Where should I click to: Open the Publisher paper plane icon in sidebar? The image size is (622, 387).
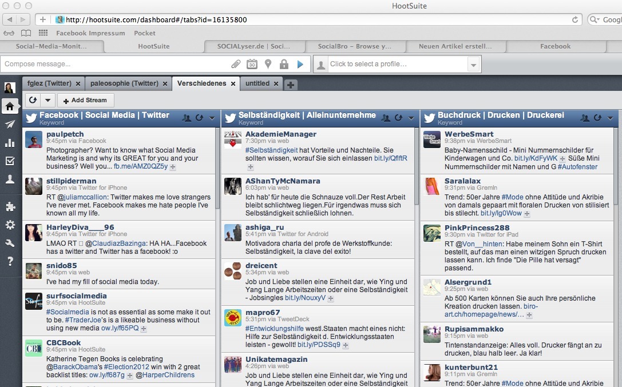tap(10, 125)
